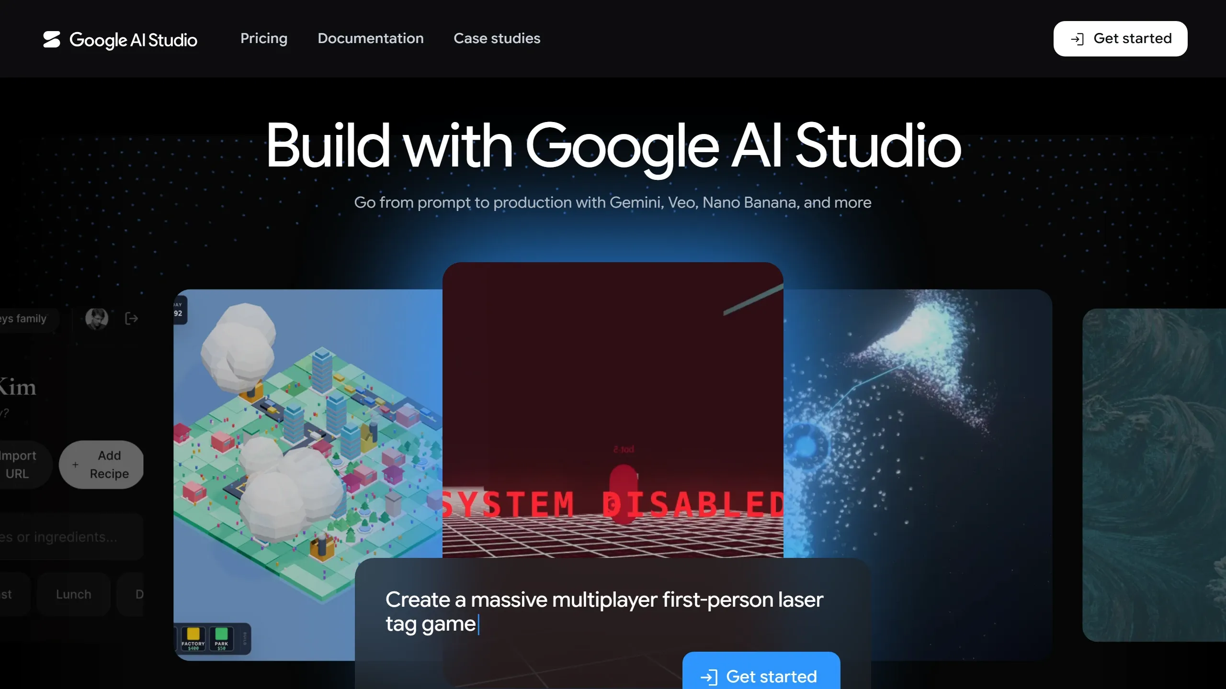This screenshot has width=1226, height=689.
Task: Click the sign-out arrow icon in recipe app
Action: pos(131,318)
